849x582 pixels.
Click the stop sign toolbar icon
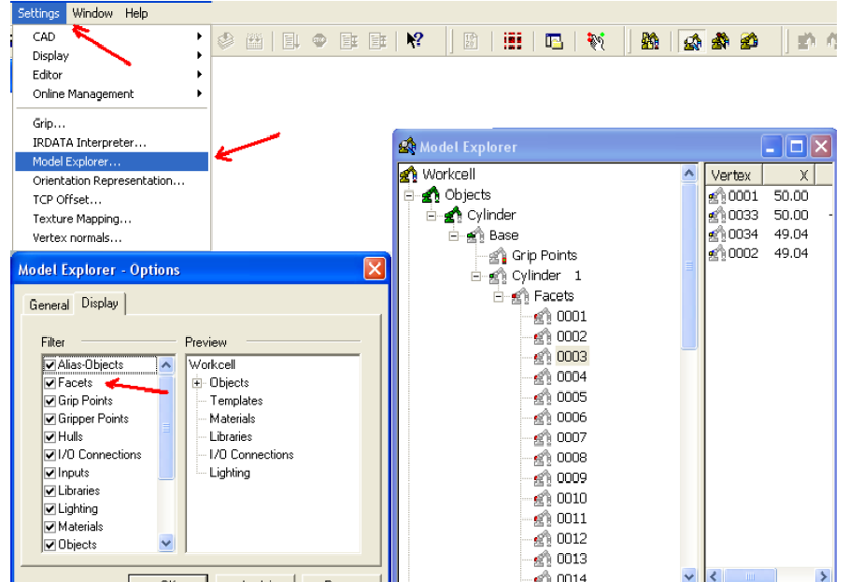point(319,40)
